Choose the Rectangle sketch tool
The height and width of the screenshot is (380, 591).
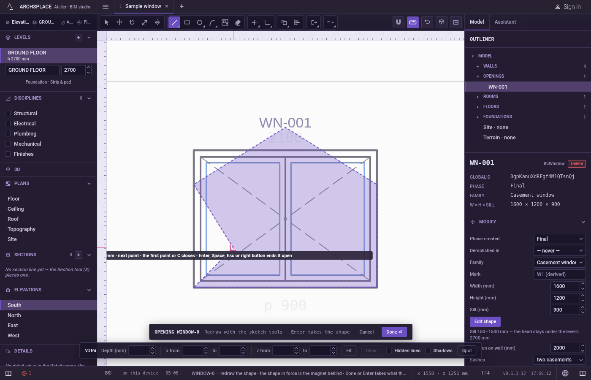click(187, 22)
